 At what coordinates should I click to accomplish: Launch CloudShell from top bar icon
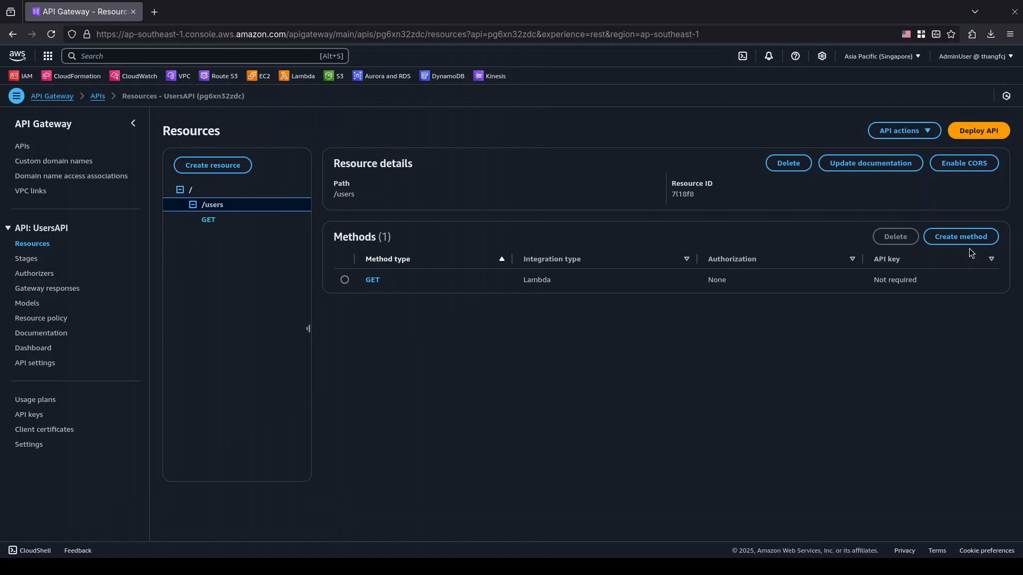743,56
